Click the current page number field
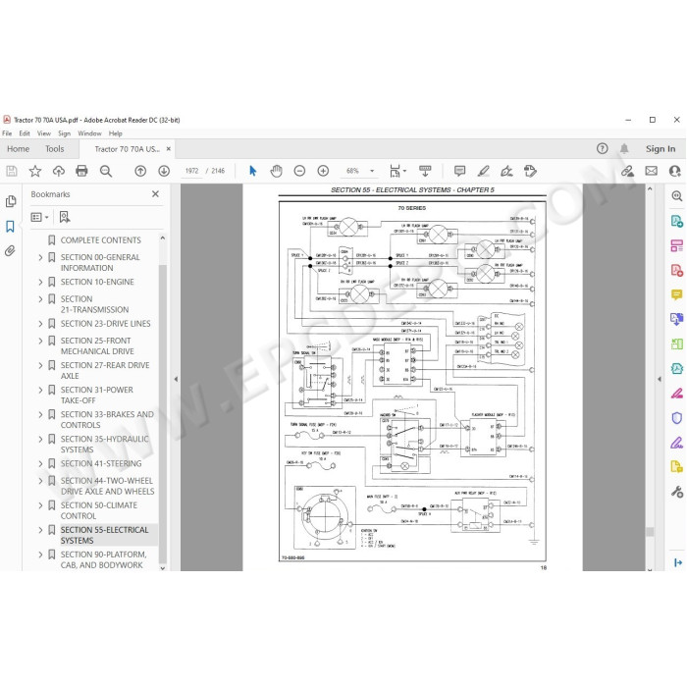Image resolution: width=687 pixels, height=687 pixels. pyautogui.click(x=192, y=171)
